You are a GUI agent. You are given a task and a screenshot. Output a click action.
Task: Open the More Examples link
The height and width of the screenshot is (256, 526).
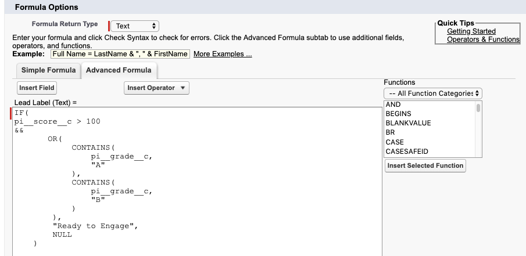pos(223,54)
